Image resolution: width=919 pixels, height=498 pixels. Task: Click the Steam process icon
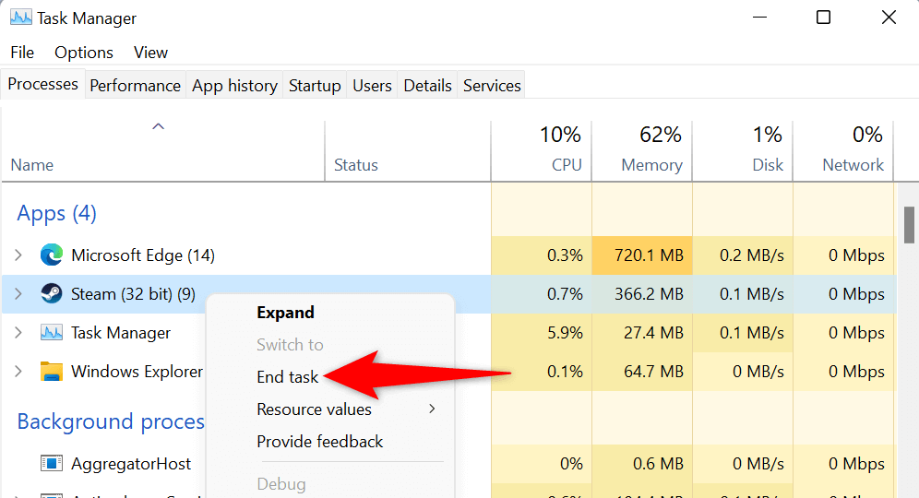pos(51,294)
